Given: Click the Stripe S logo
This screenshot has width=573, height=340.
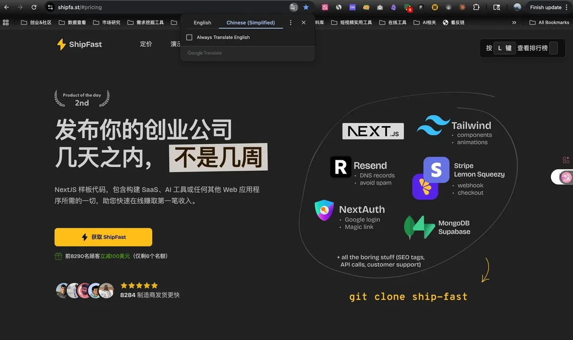Looking at the screenshot, I should point(436,170).
